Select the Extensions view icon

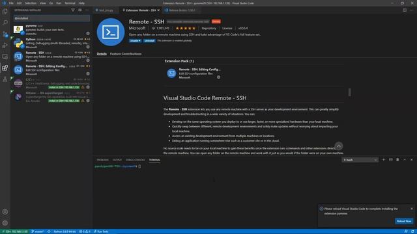(5, 68)
